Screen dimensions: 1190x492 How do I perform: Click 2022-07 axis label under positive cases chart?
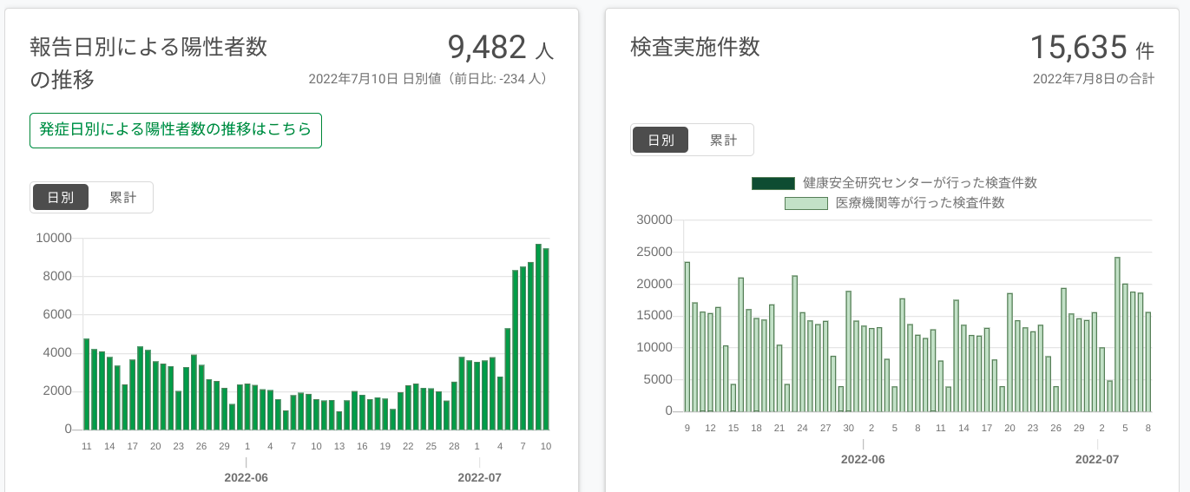click(x=479, y=477)
